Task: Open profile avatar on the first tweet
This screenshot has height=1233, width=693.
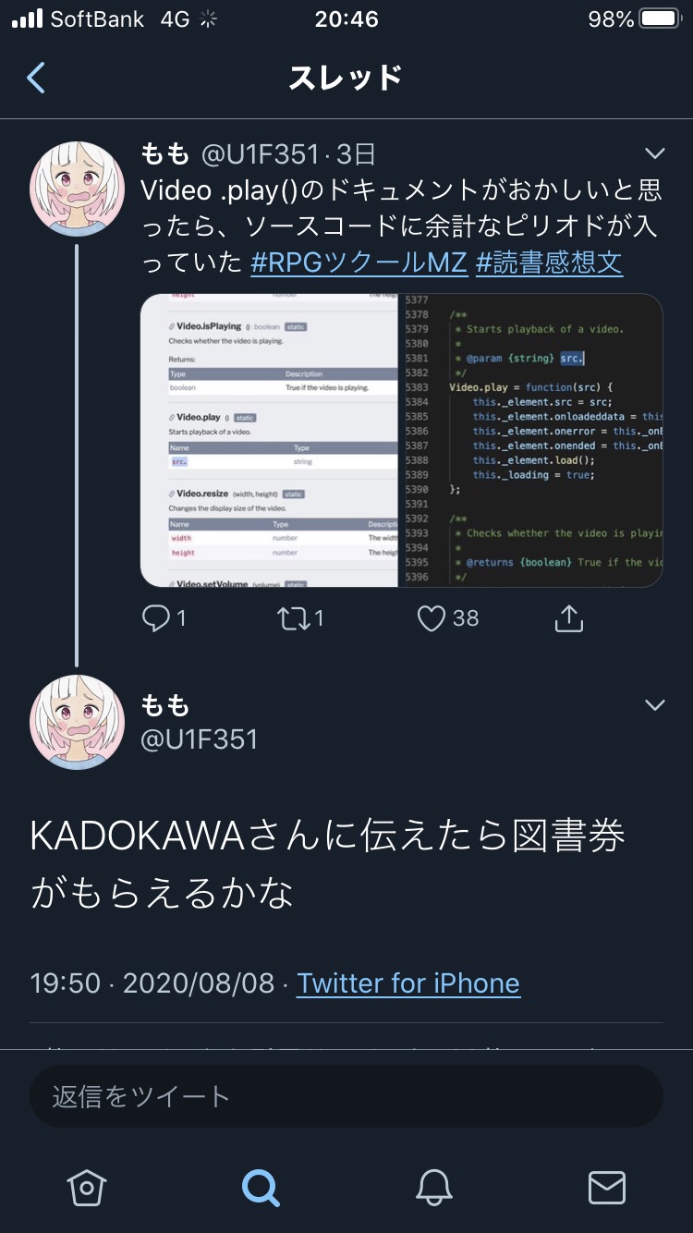Action: pos(77,189)
